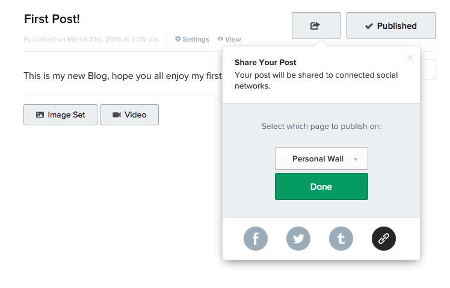The height and width of the screenshot is (288, 450).
Task: Share post to Twitter
Action: (298, 239)
